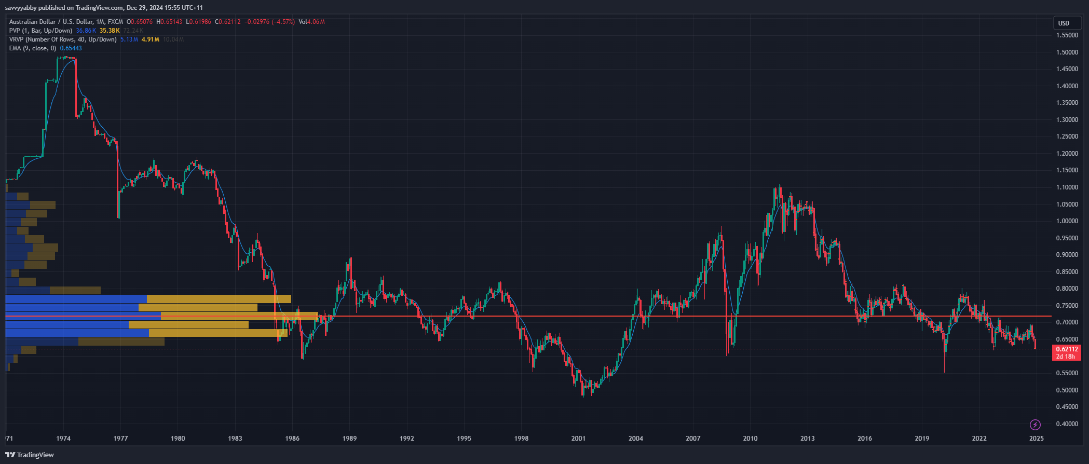Select the 1986 time axis label
The width and height of the screenshot is (1089, 464).
click(292, 439)
